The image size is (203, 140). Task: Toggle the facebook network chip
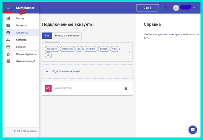click(52, 49)
